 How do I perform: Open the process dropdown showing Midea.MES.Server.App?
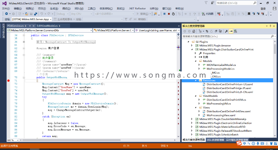coord(32,19)
